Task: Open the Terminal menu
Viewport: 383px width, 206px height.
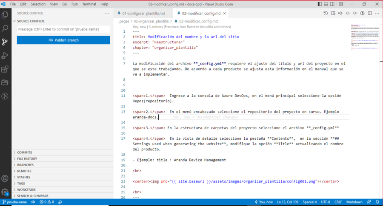Action: tap(89, 4)
